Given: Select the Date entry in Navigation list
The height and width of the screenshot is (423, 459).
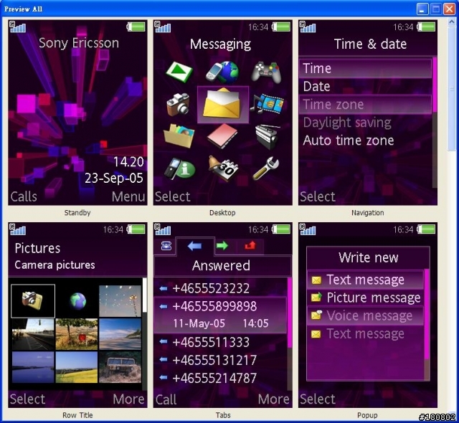Looking at the screenshot, I should click(x=365, y=87).
